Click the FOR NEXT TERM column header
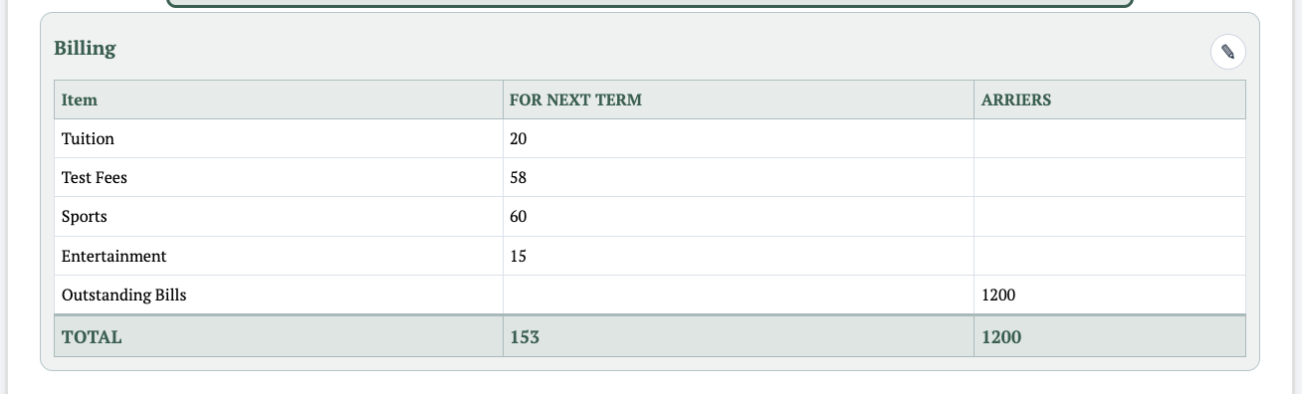This screenshot has width=1302, height=394. pos(575,99)
